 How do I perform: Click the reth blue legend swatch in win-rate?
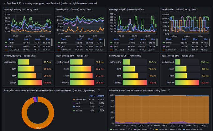pyautogui.click(x=74, y=107)
